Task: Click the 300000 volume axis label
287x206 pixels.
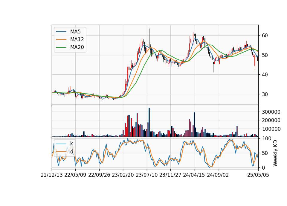Action: pyautogui.click(x=271, y=112)
